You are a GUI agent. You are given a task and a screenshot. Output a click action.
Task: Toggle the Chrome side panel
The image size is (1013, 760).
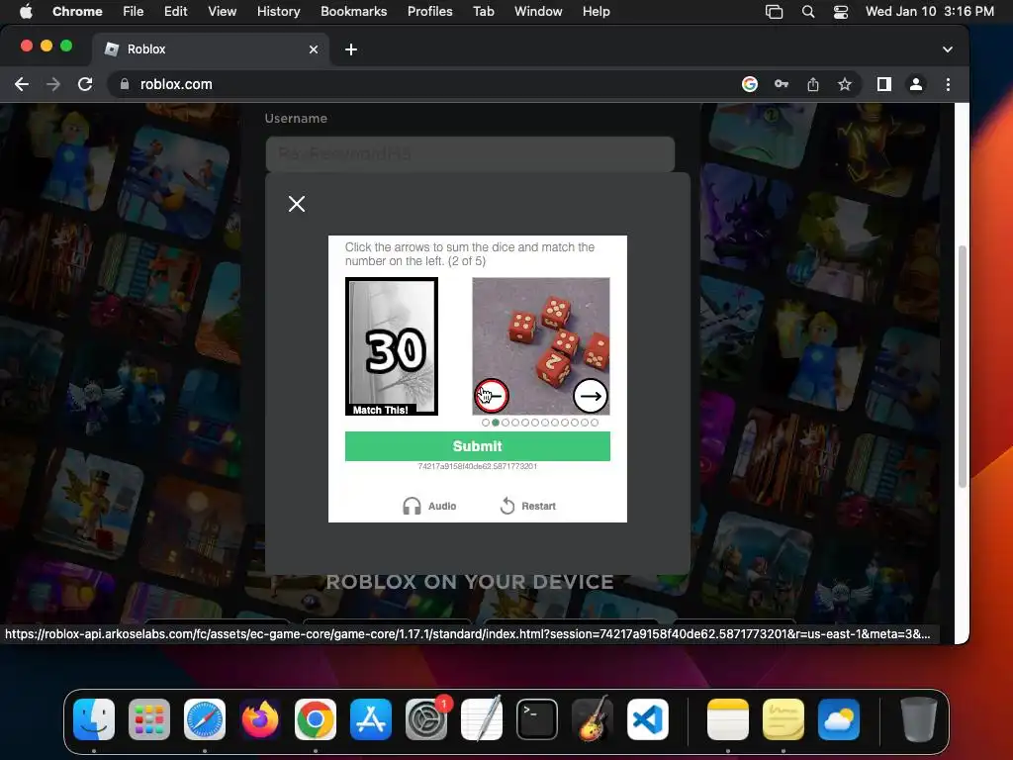coord(884,84)
